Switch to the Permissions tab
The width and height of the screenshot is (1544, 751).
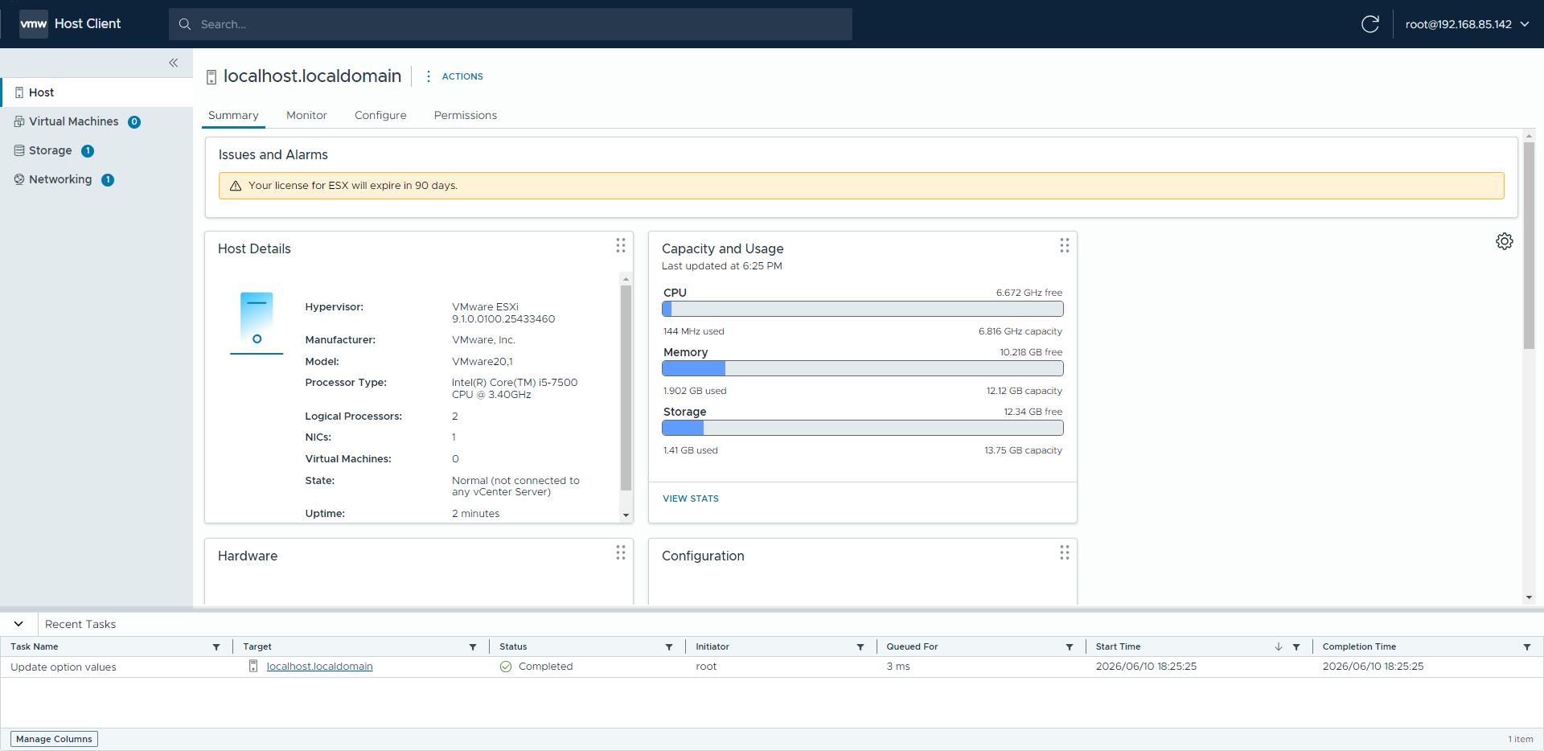[x=466, y=115]
